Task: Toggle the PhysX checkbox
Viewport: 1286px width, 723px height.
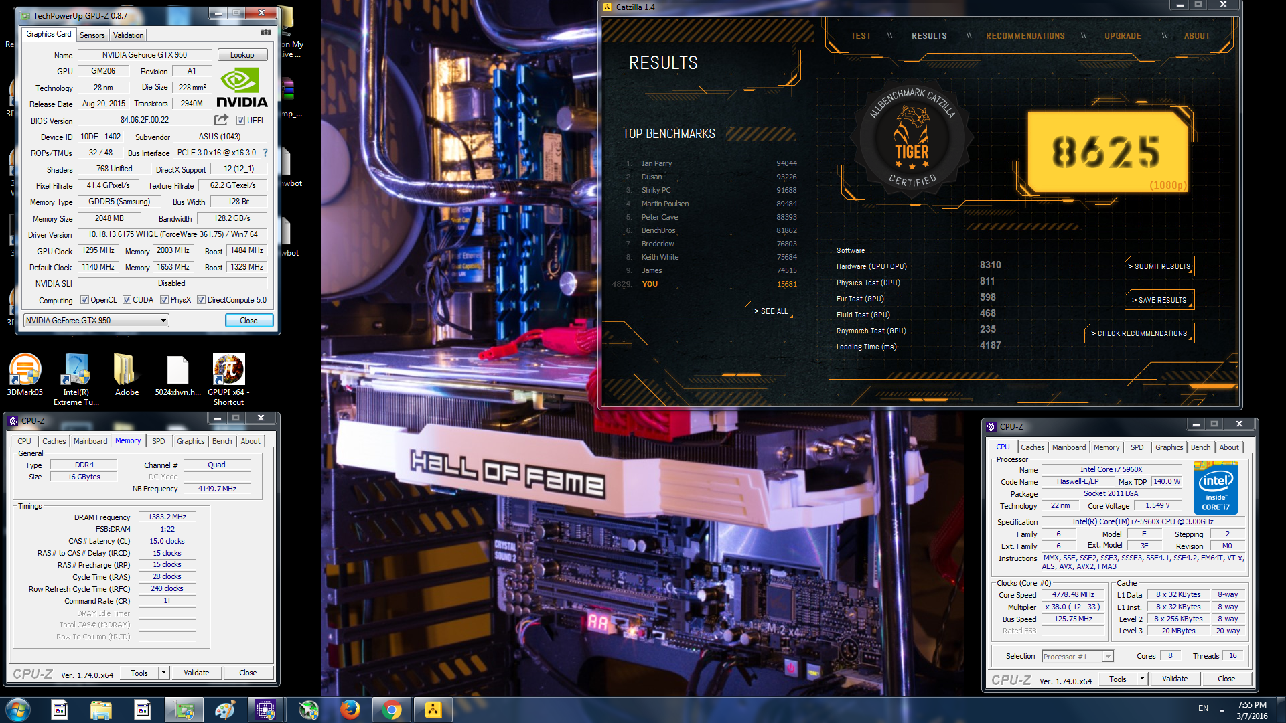Action: [164, 300]
